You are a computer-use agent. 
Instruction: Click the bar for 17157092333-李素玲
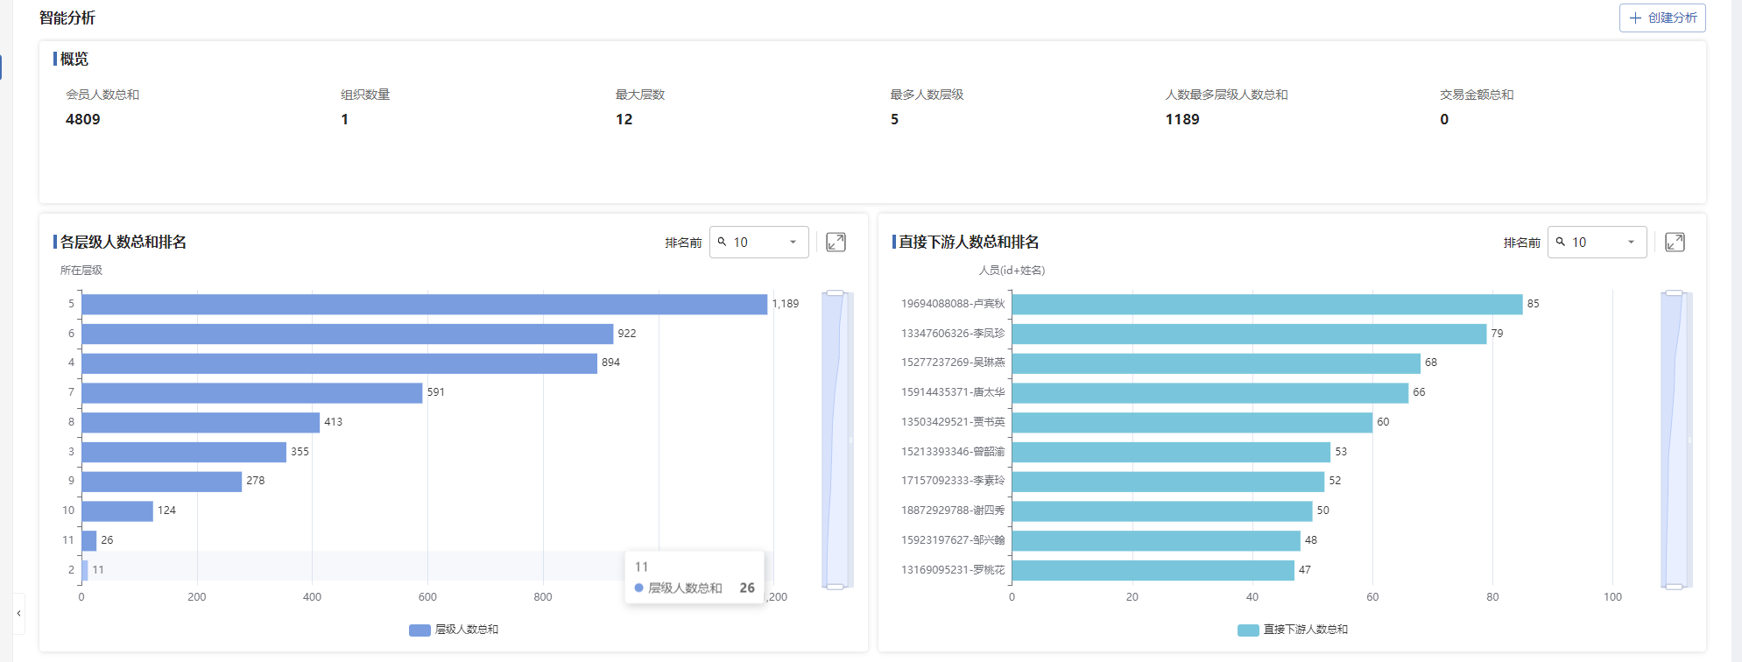tap(1168, 481)
